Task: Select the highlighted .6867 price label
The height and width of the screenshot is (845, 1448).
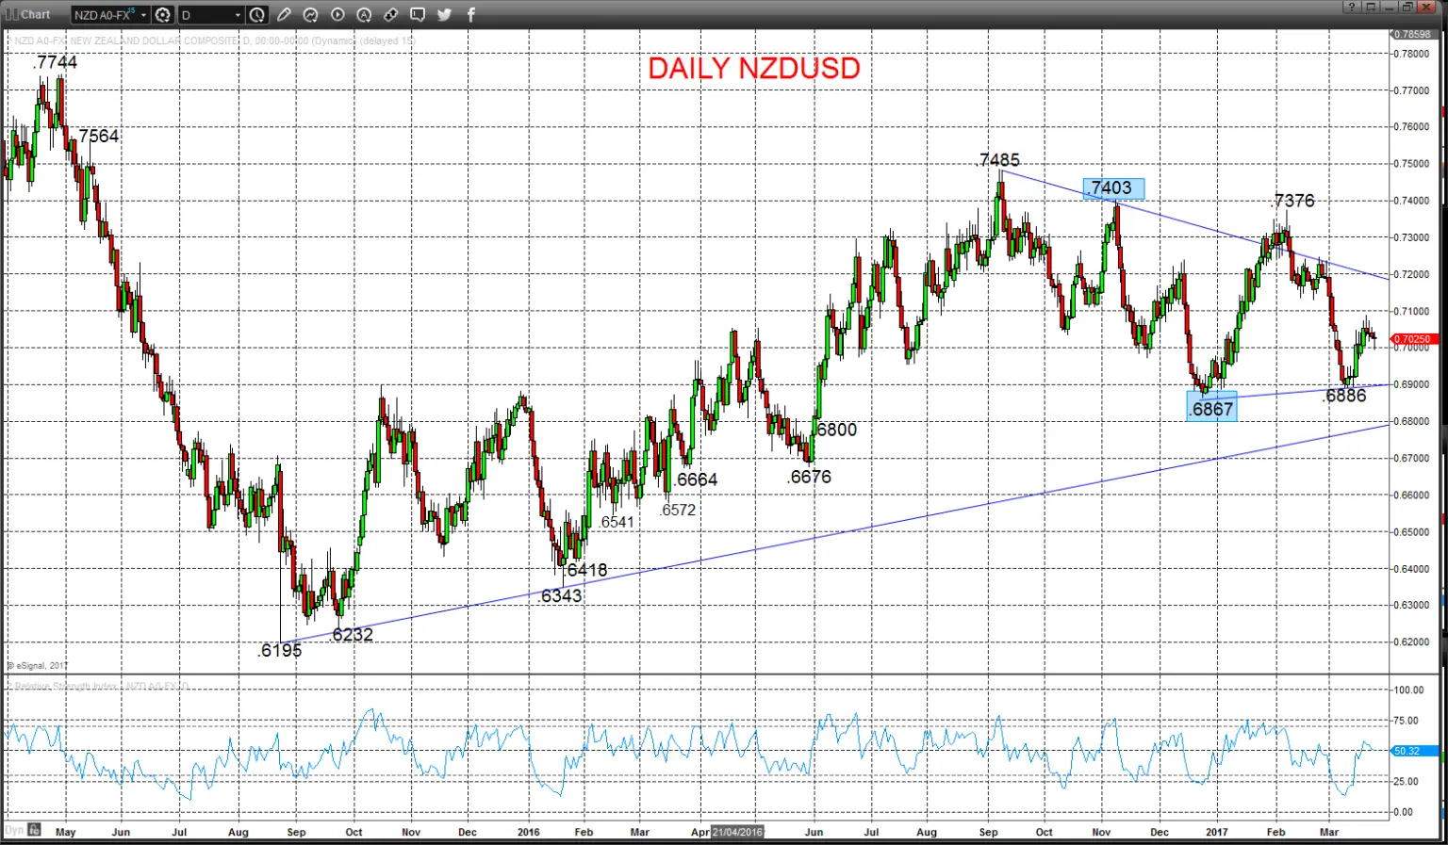Action: [x=1211, y=409]
